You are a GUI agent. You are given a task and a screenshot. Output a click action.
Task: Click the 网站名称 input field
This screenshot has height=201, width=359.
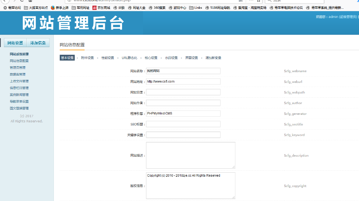(x=183, y=71)
